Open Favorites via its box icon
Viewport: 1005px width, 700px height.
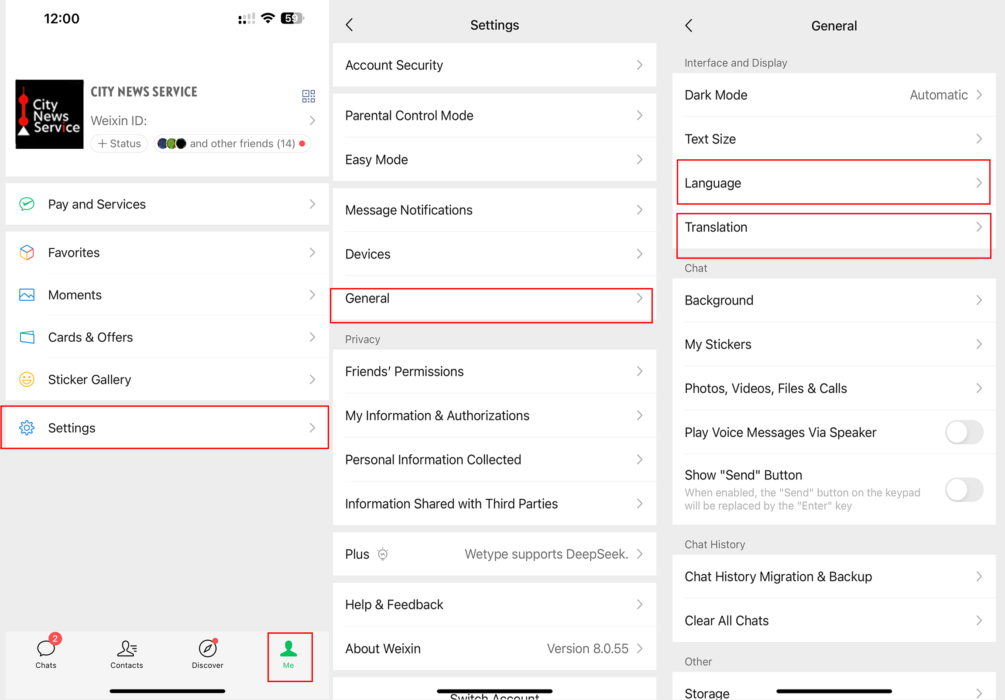(x=27, y=252)
